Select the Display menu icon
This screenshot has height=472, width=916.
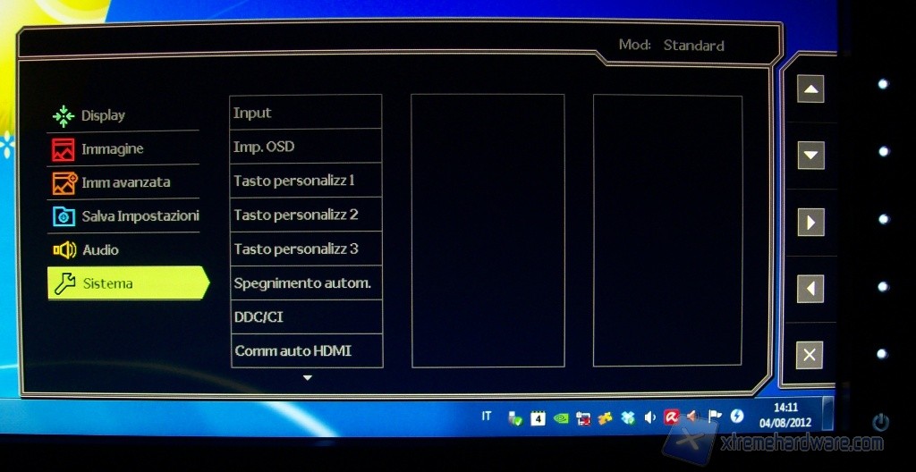[63, 115]
